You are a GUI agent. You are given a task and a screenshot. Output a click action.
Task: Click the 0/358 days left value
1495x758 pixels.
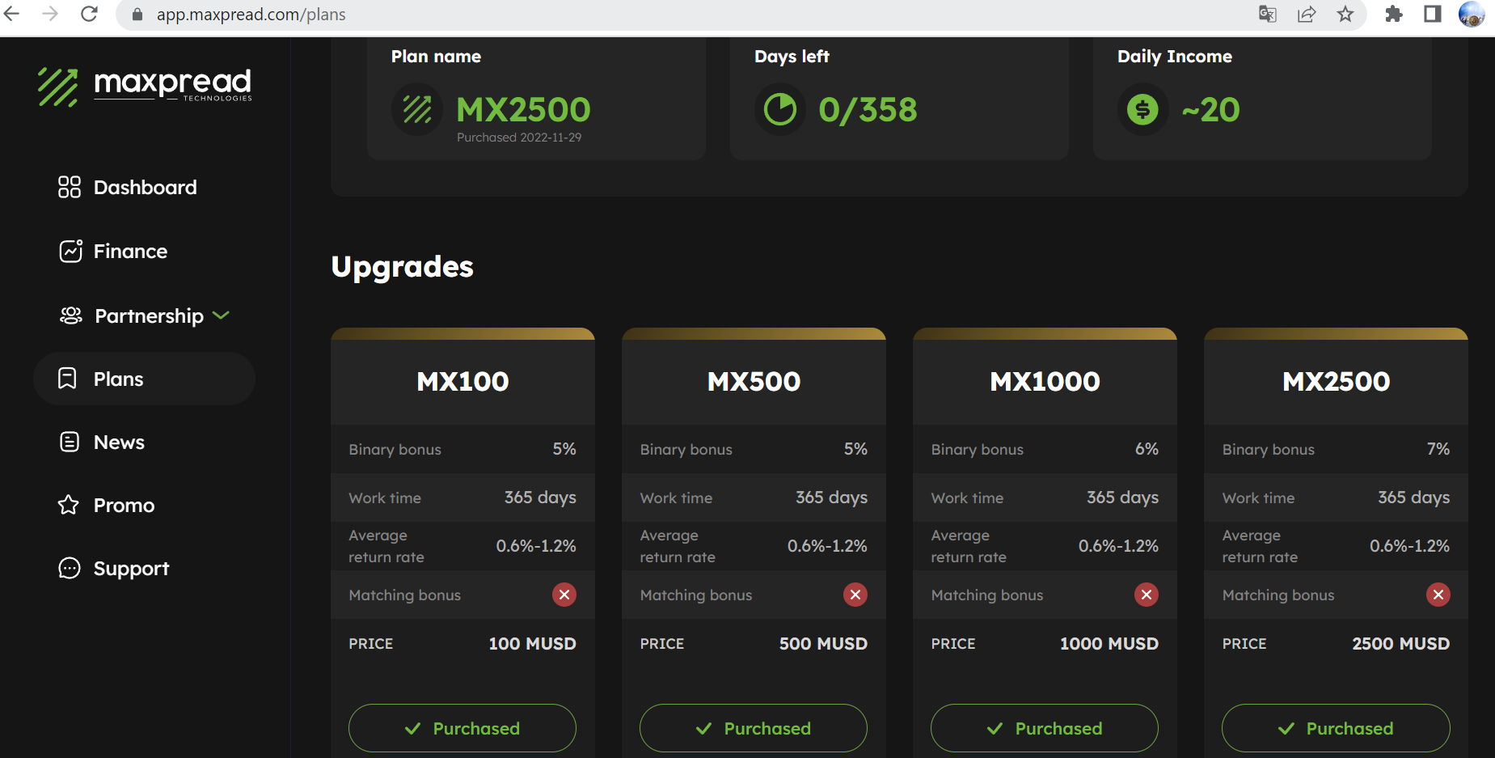point(868,109)
